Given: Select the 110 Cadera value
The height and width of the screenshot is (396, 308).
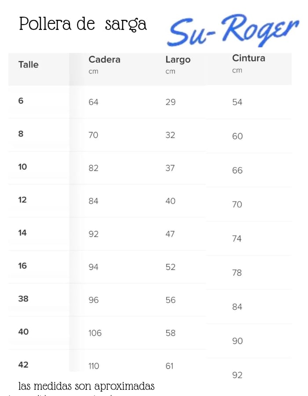Looking at the screenshot, I should click(94, 366).
